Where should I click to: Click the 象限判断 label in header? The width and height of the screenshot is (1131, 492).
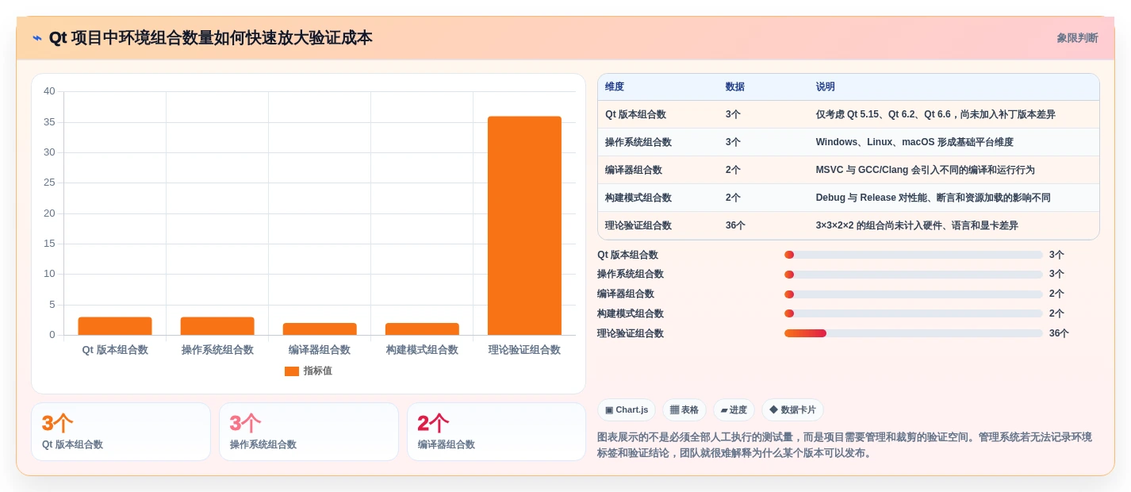point(1077,38)
